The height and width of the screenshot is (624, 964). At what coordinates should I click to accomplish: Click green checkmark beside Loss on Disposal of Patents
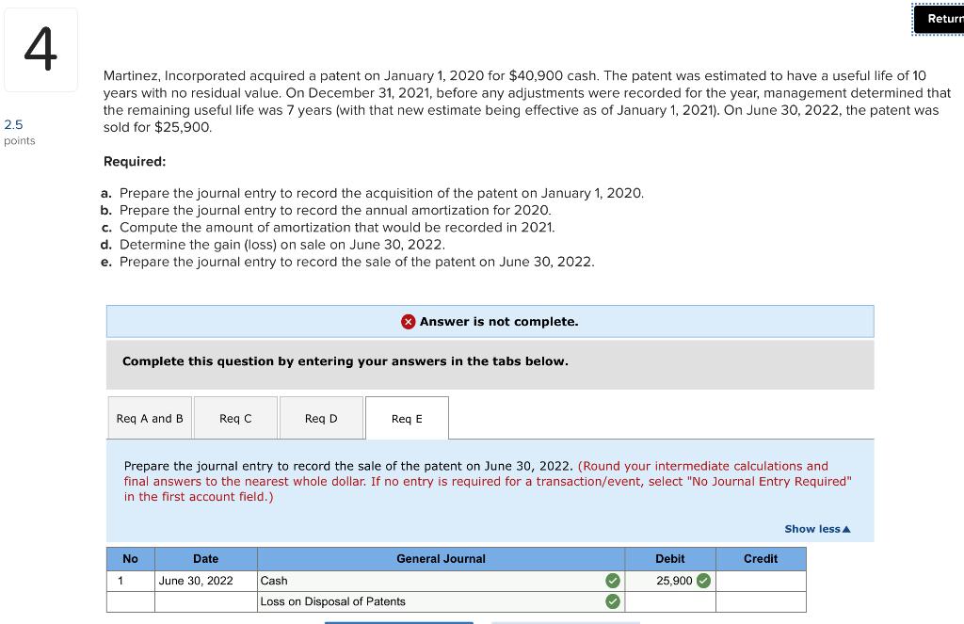point(613,601)
